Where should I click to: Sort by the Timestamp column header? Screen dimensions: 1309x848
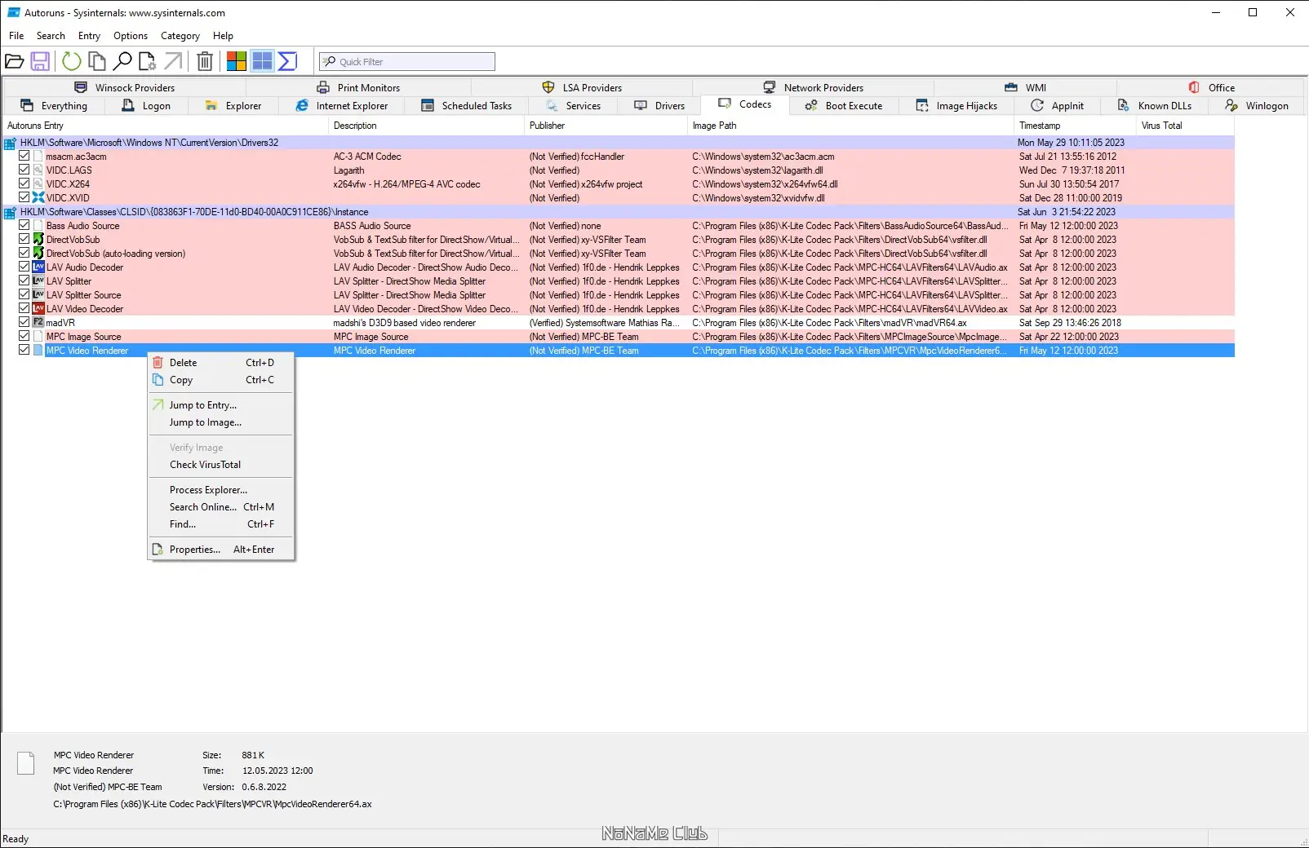click(x=1075, y=126)
